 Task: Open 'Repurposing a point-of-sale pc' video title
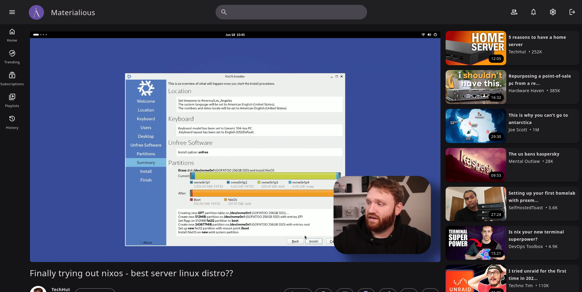point(540,80)
